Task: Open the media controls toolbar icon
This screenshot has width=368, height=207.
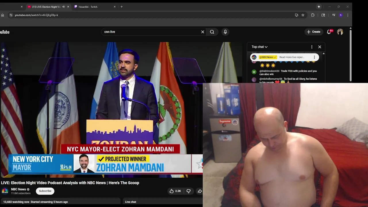Action: [333, 15]
